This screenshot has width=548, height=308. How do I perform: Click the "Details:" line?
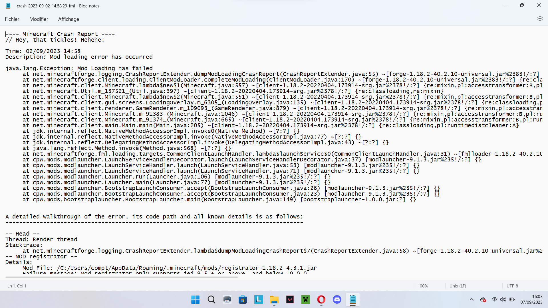click(19, 262)
